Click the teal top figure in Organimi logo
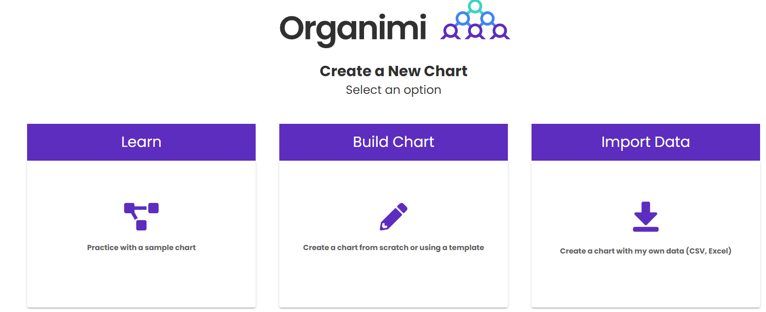The height and width of the screenshot is (312, 766). pyautogui.click(x=475, y=6)
